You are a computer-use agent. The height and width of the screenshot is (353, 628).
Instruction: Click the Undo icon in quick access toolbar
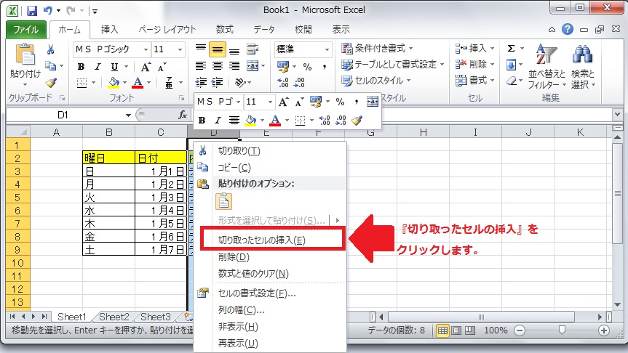[48, 10]
